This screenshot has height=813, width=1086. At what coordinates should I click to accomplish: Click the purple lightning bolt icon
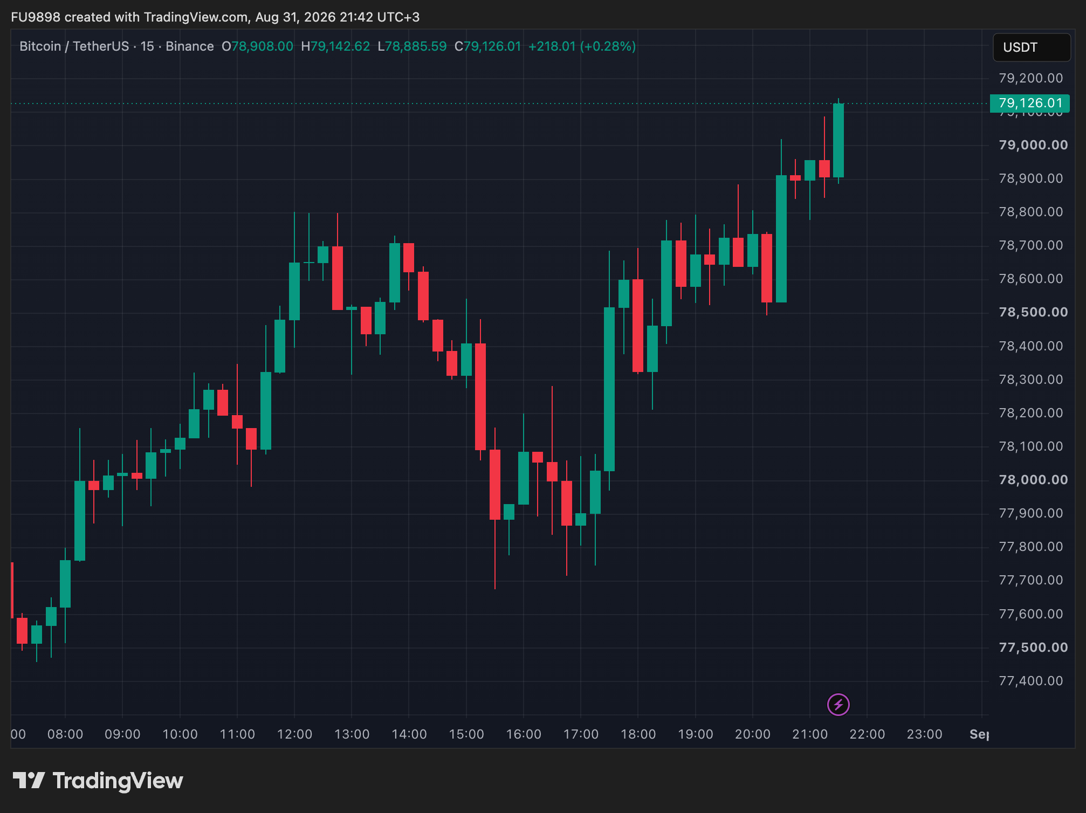coord(838,704)
